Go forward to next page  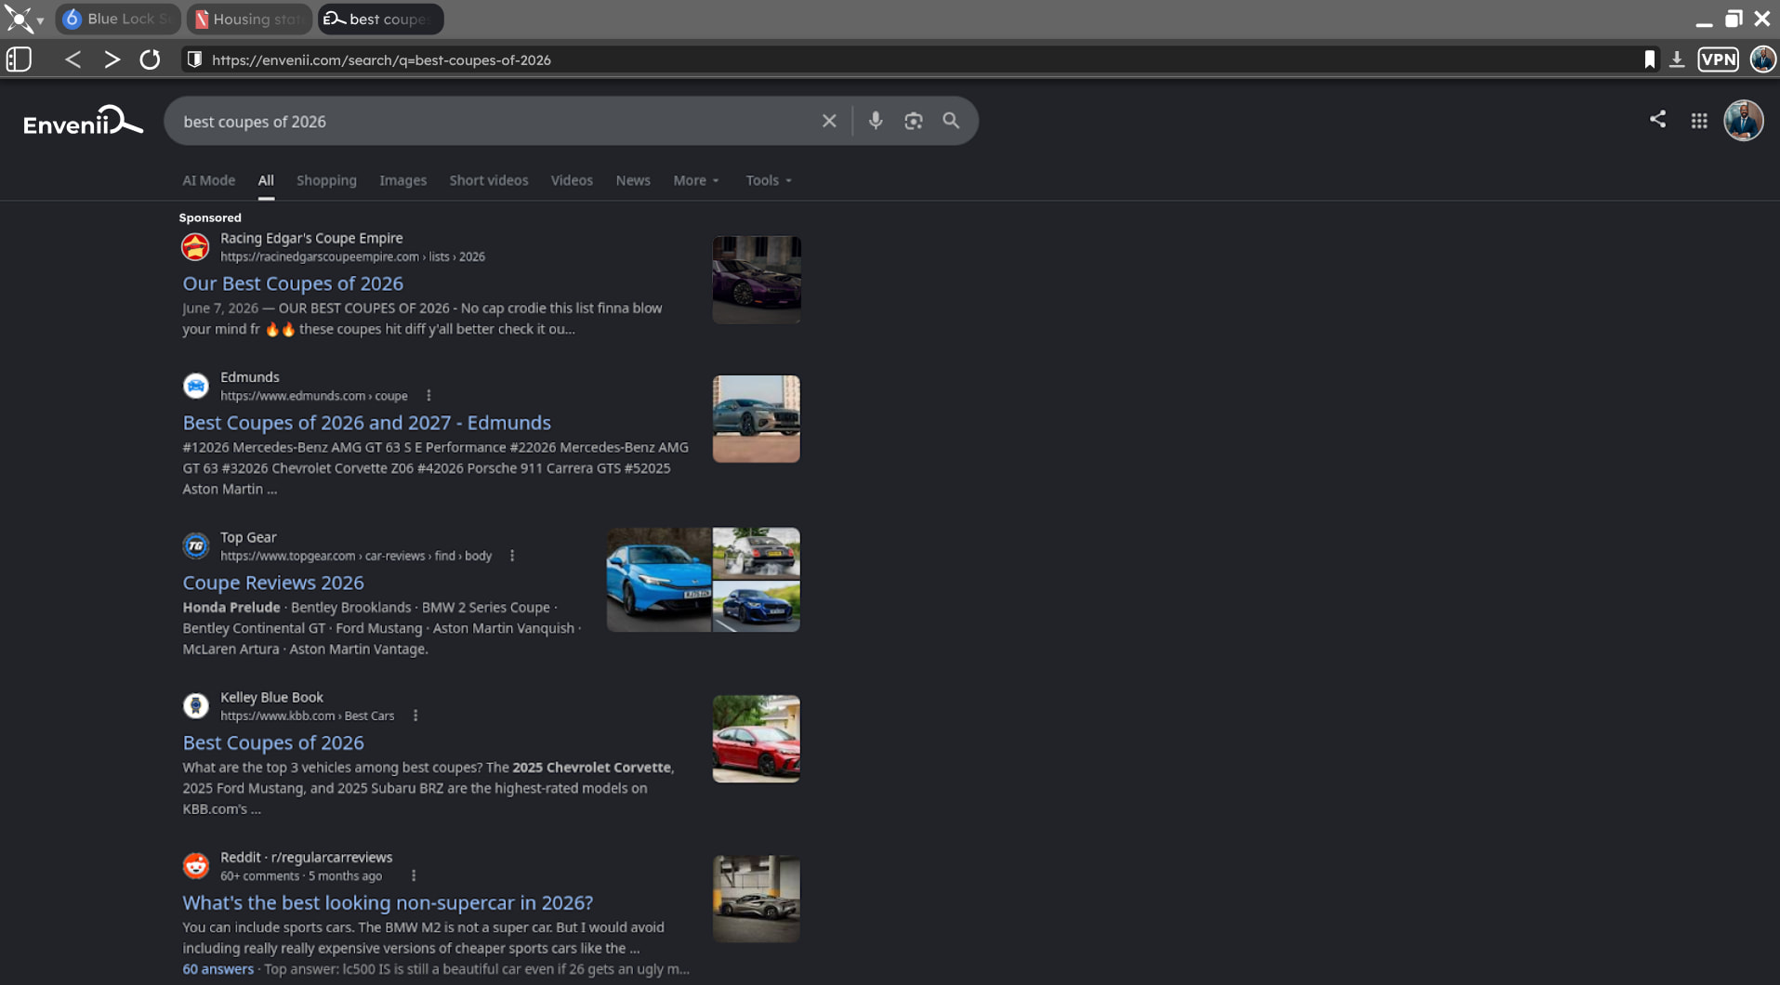[112, 59]
